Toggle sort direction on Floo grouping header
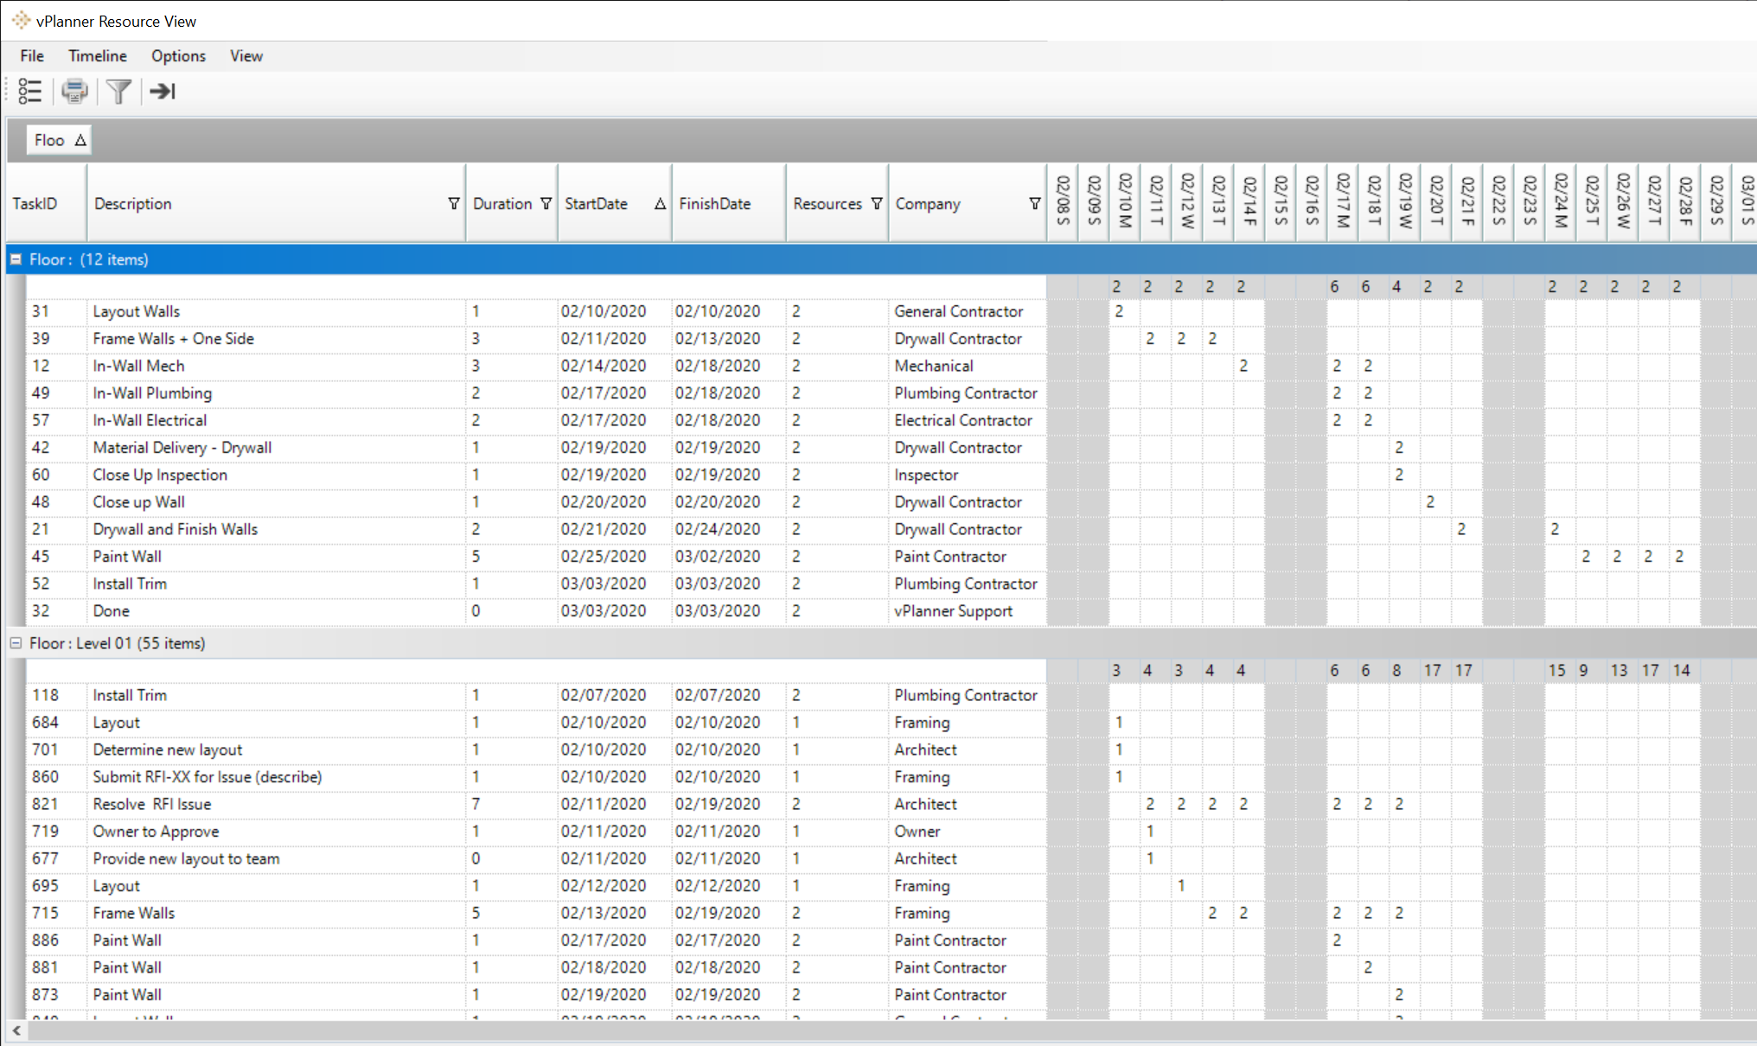Image resolution: width=1757 pixels, height=1046 pixels. (x=80, y=139)
